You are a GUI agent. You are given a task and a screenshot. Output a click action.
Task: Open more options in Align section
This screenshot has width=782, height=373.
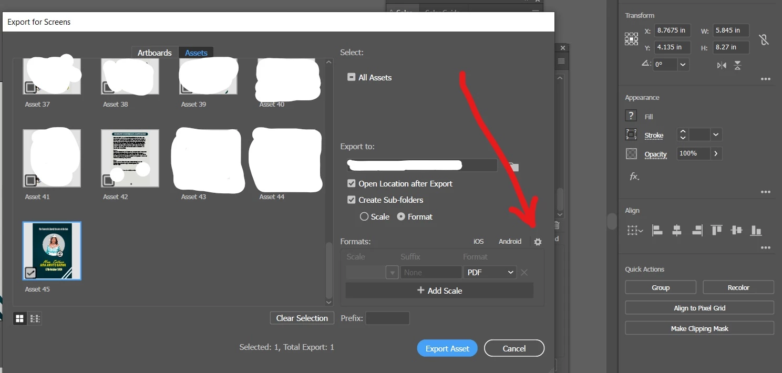click(x=766, y=248)
